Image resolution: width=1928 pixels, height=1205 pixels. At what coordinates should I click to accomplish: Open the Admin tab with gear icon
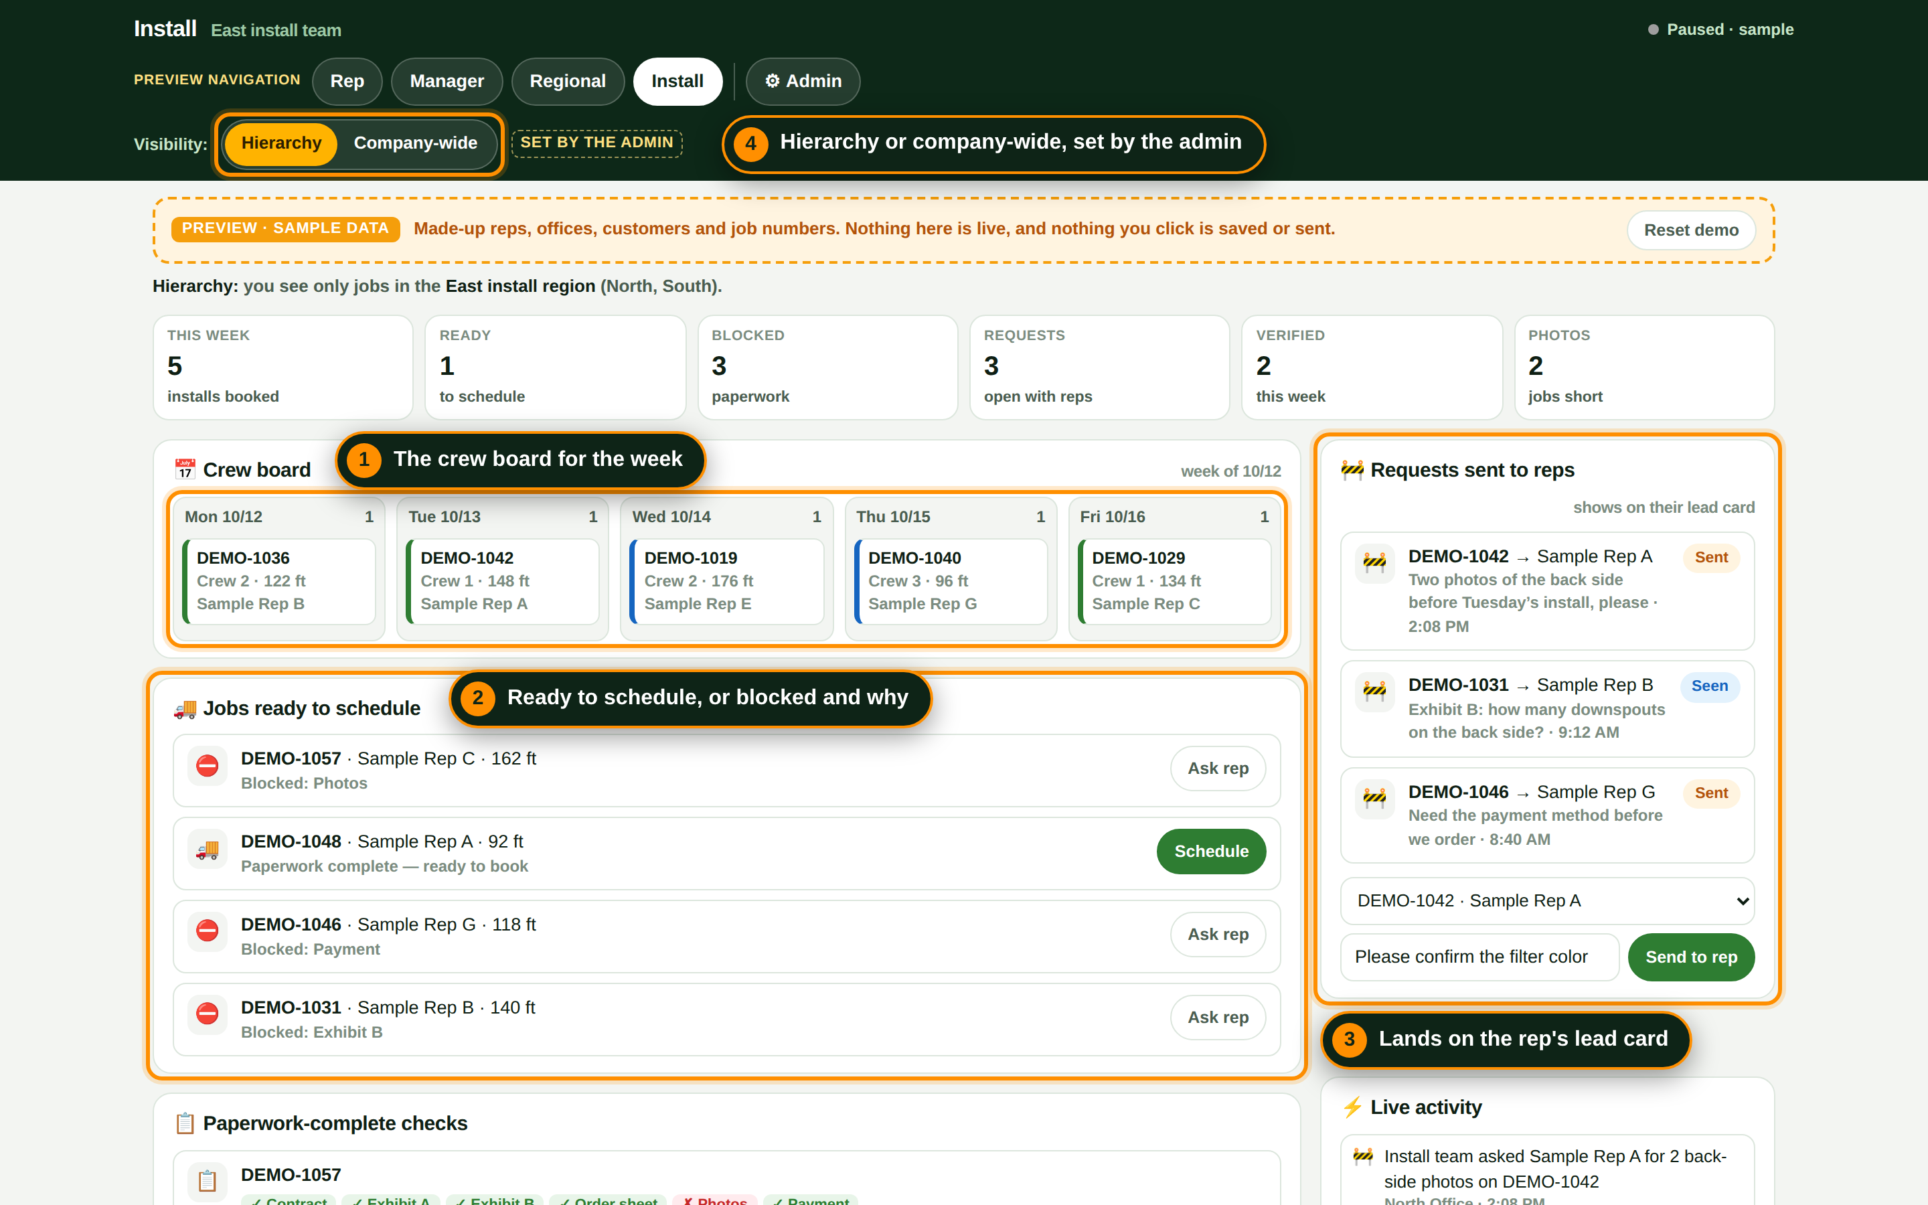802,81
